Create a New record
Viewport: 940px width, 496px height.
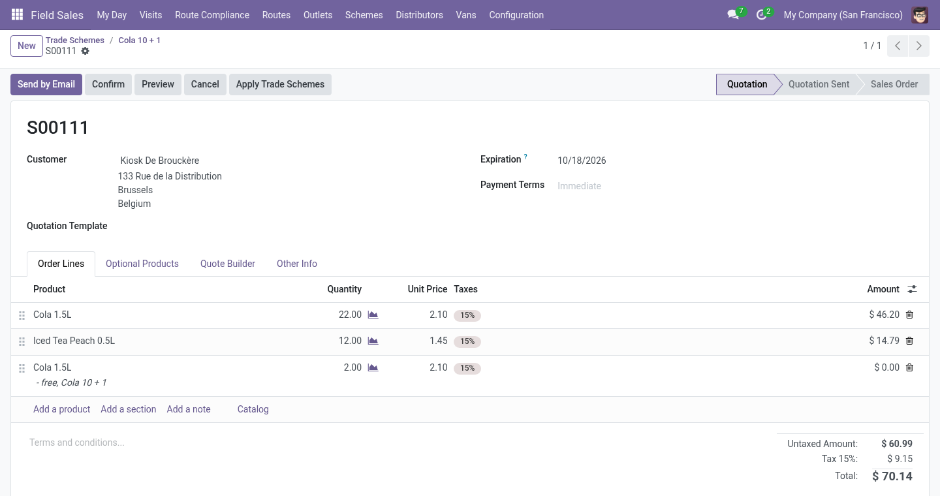pyautogui.click(x=27, y=46)
